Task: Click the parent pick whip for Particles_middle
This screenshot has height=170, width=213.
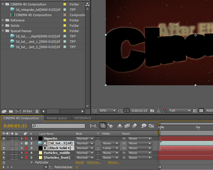Action: [x=124, y=153]
